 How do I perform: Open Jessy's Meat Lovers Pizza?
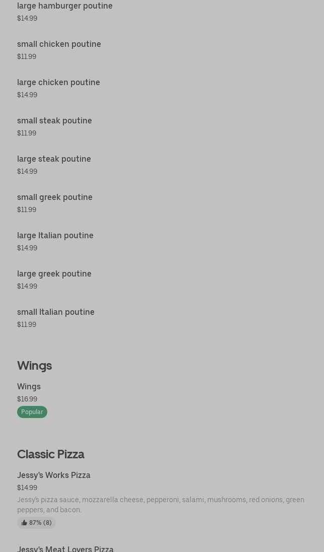65,548
